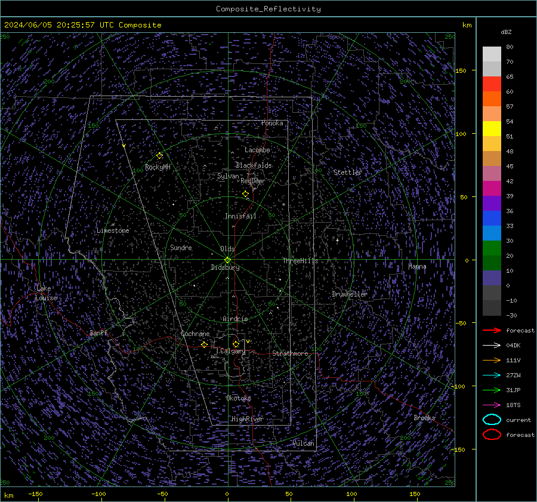The width and height of the screenshot is (537, 502).
Task: Click the current legend label
Action: click(519, 420)
